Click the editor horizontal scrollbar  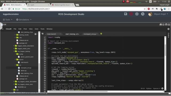[x=78, y=91]
